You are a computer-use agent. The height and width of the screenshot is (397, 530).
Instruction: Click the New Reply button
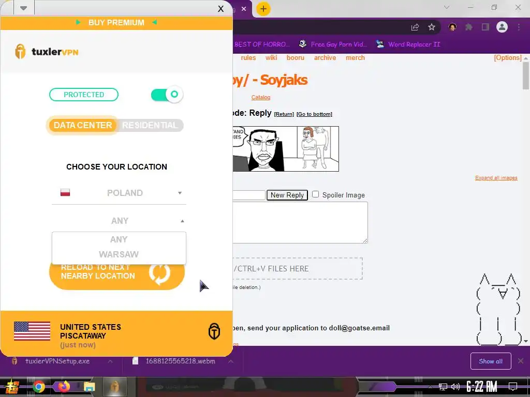click(x=287, y=195)
